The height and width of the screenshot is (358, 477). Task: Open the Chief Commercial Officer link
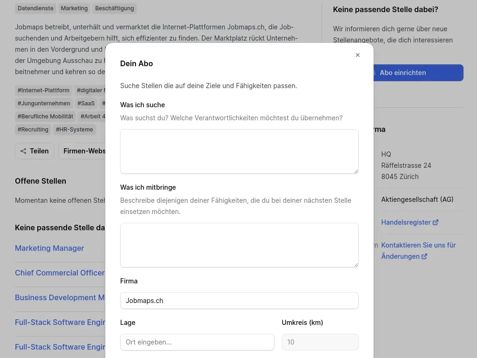60,273
